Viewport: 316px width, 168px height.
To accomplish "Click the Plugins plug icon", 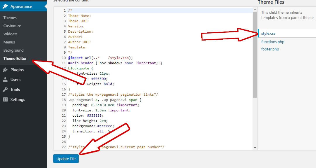I will (x=5, y=70).
